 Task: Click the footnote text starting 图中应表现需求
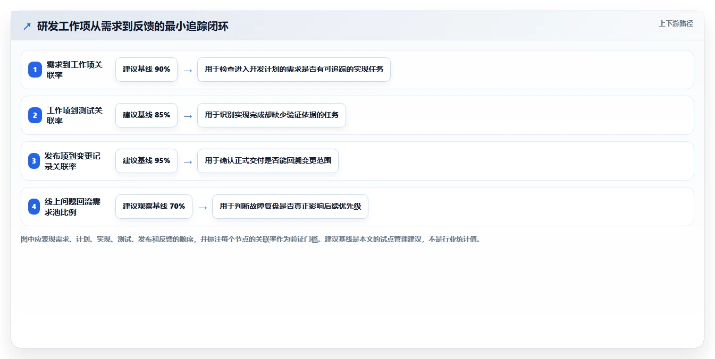coord(251,240)
